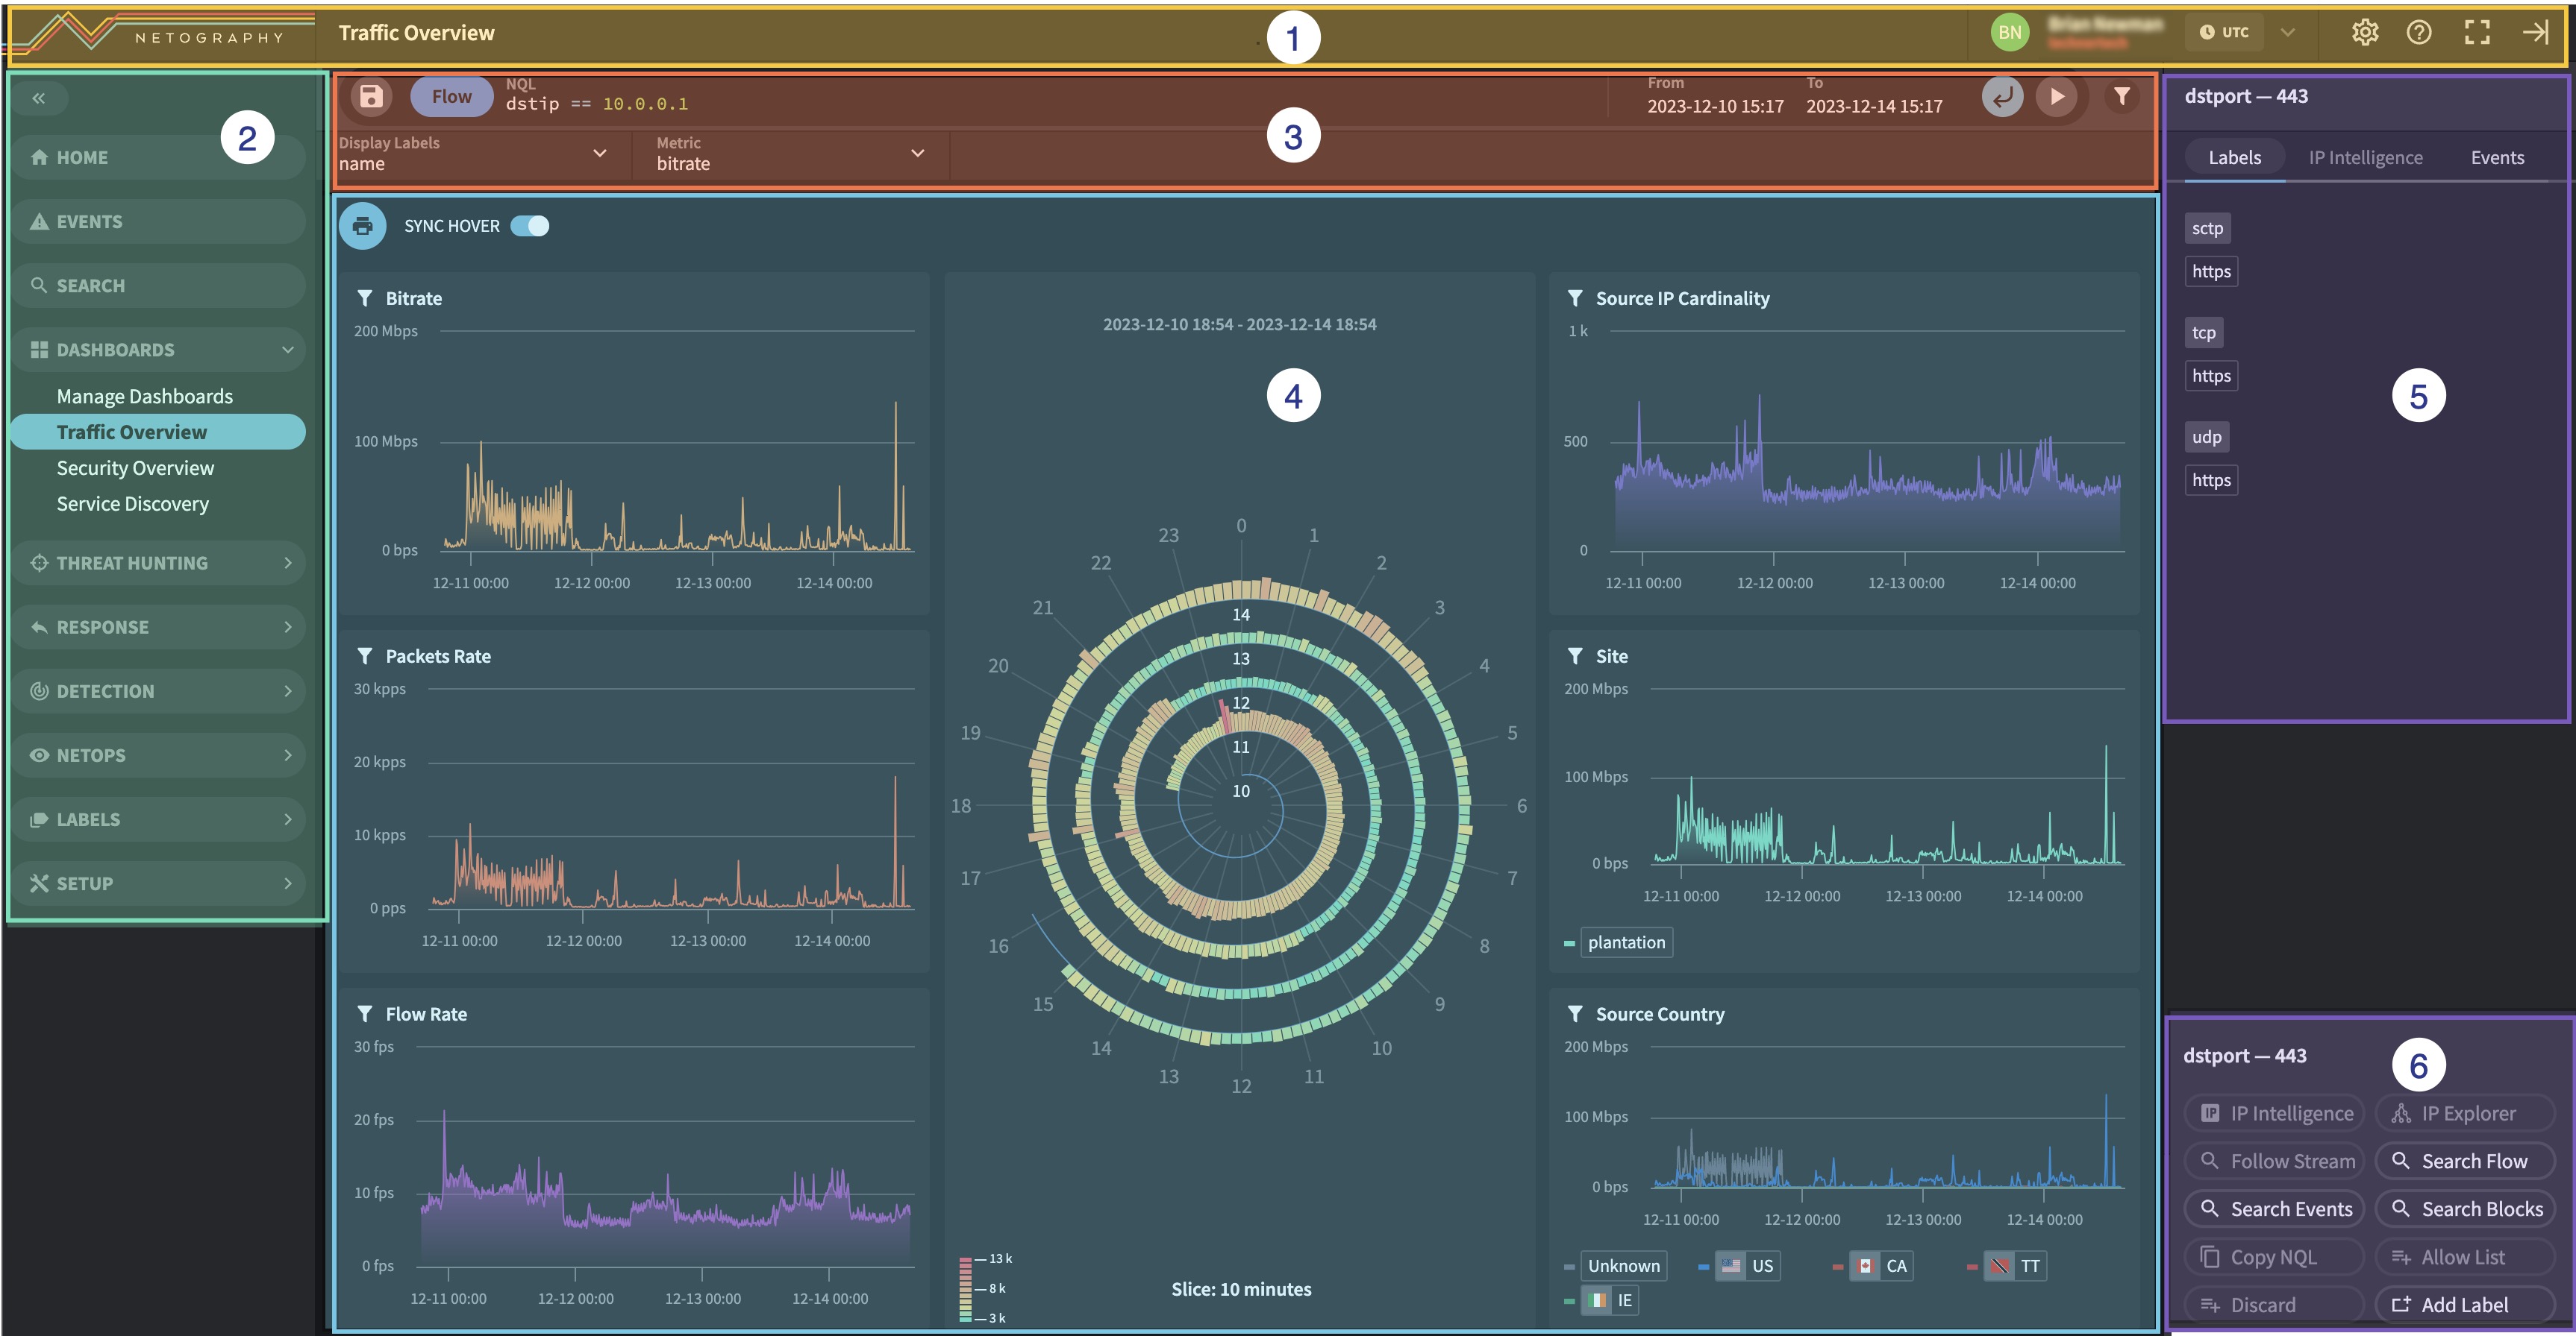Screen dimensions: 2576x1336
Task: Expand the UTC timezone selector
Action: [x=2289, y=31]
